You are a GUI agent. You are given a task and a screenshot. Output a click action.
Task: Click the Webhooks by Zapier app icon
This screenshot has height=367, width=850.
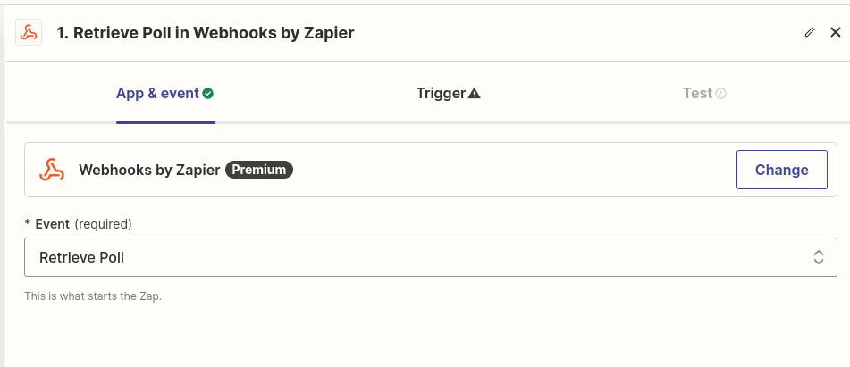[x=52, y=170]
